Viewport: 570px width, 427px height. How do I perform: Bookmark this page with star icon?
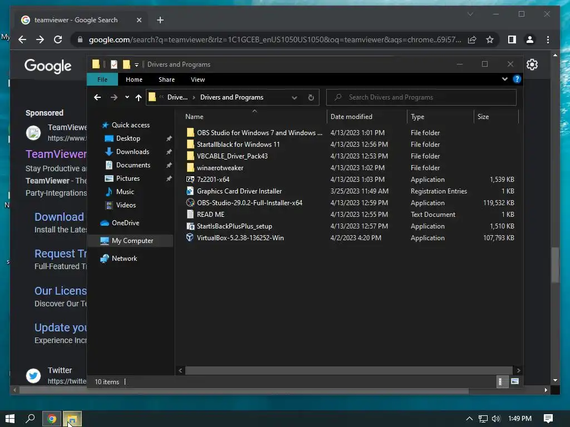(x=490, y=39)
